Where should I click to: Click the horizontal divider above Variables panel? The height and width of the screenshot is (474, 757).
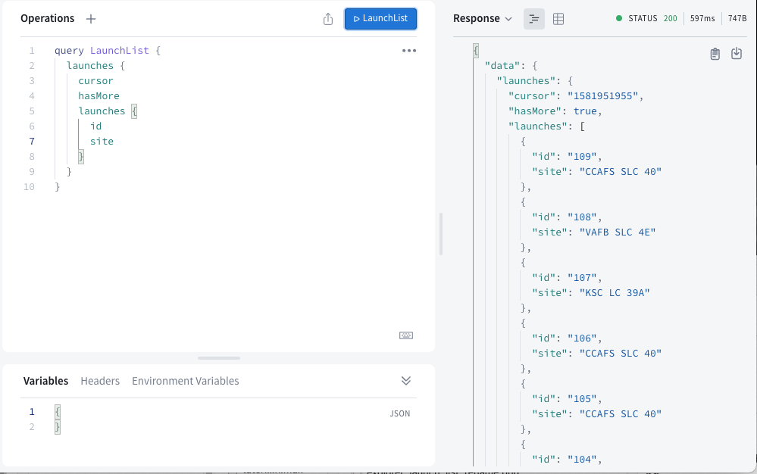pyautogui.click(x=219, y=358)
